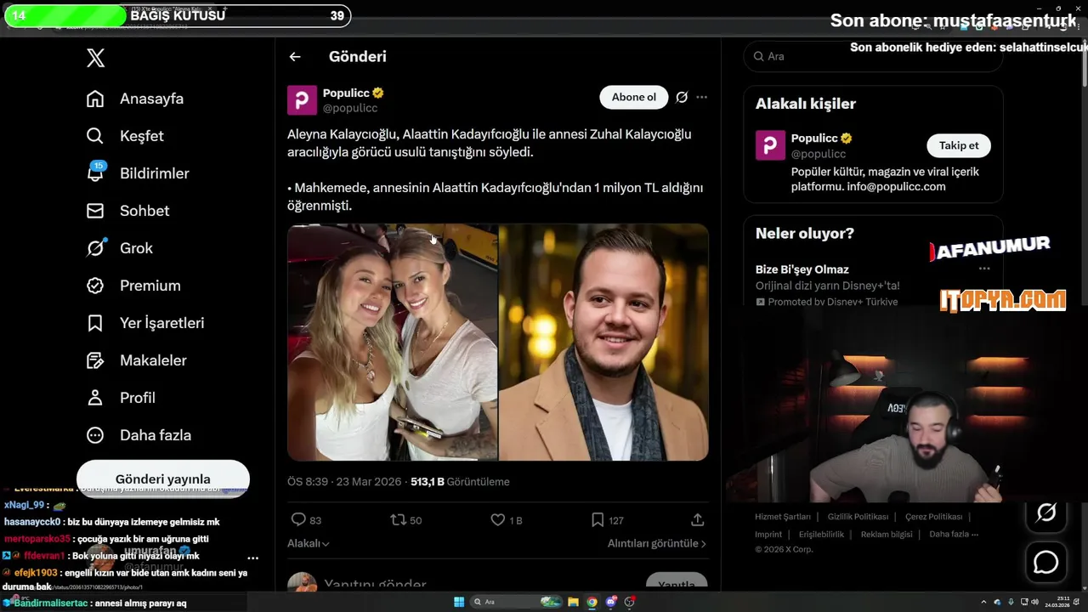Click the share icon on the post
1088x612 pixels.
pyautogui.click(x=697, y=519)
